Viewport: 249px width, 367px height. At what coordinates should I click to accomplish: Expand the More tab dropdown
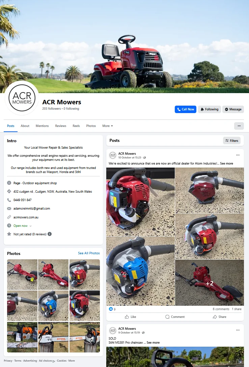point(108,126)
